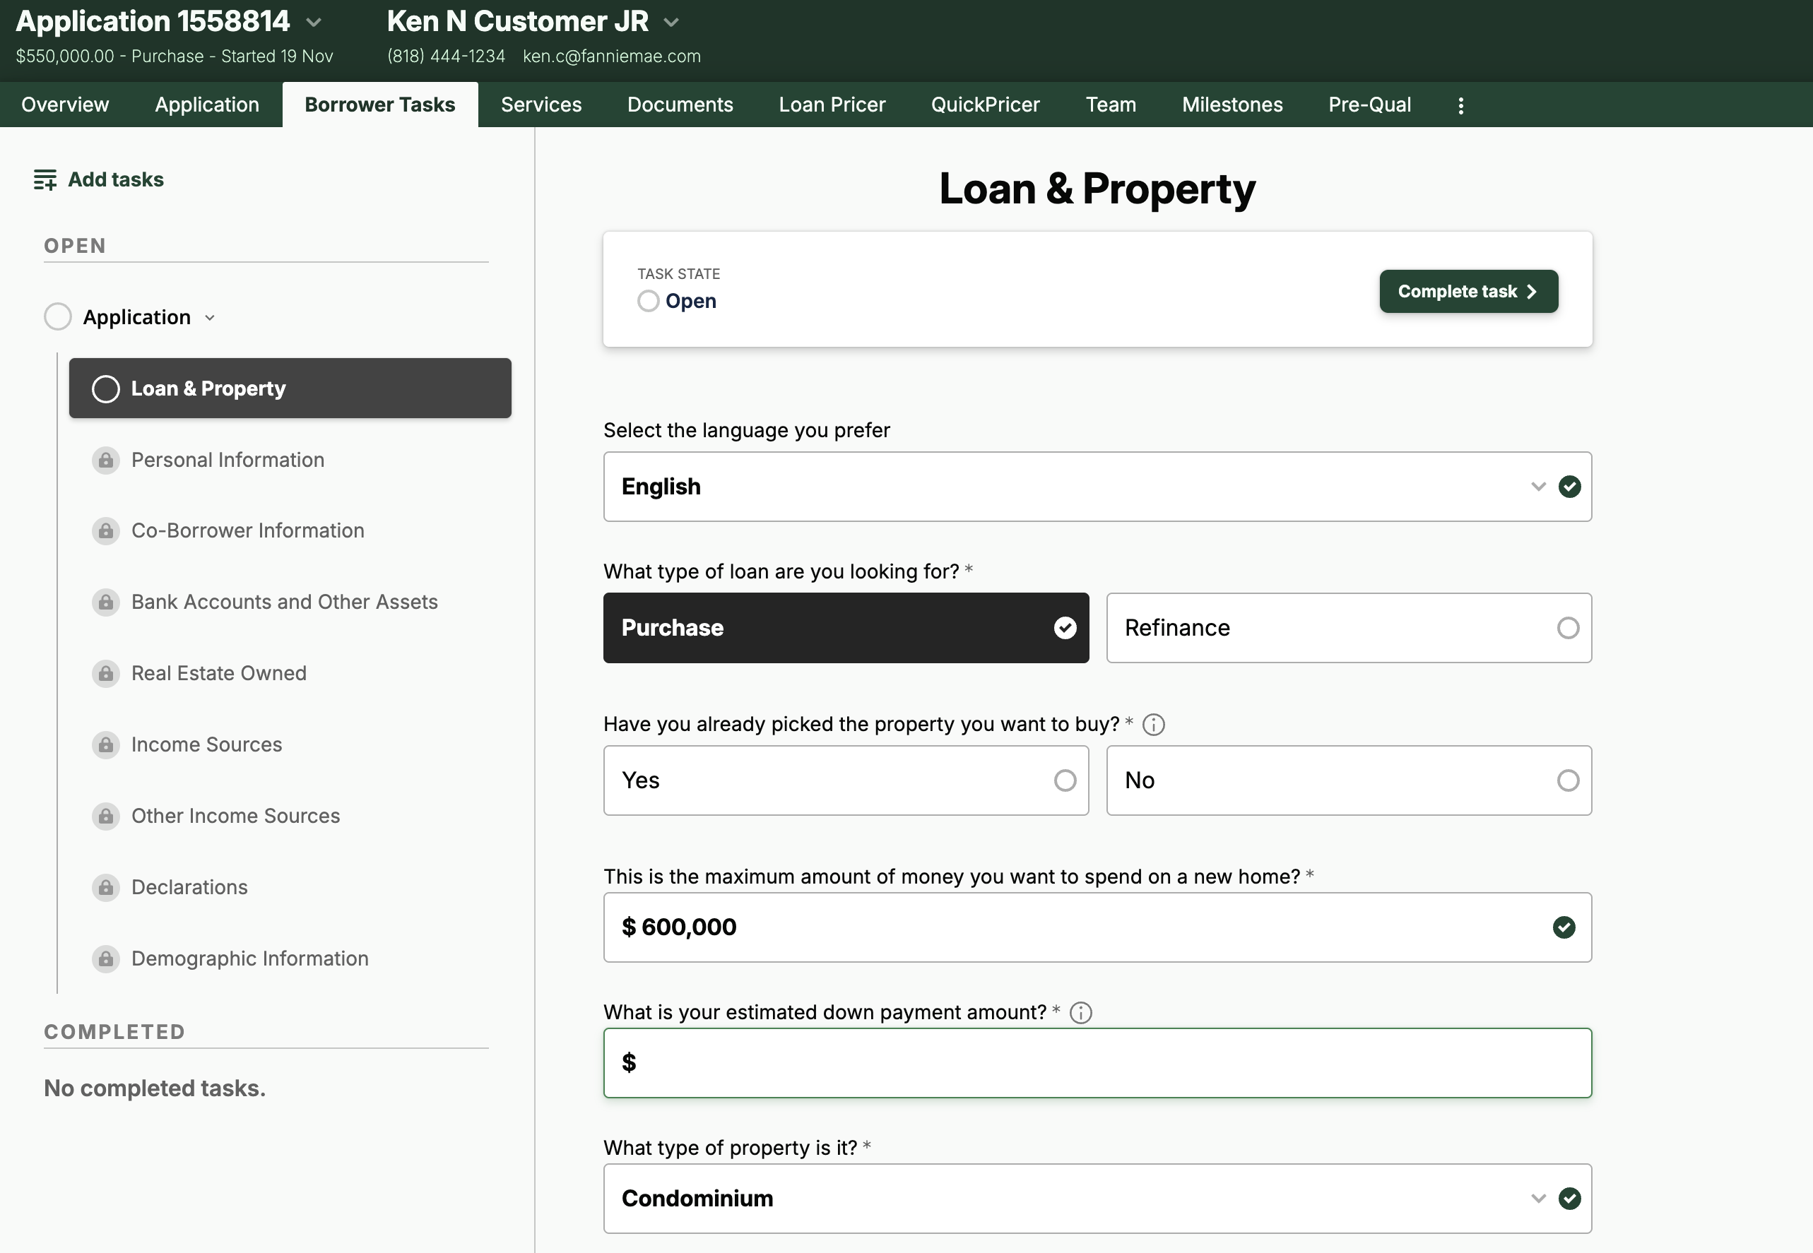Screen dimensions: 1813x1253
Task: Collapse the Application task group chevron
Action: (x=210, y=318)
